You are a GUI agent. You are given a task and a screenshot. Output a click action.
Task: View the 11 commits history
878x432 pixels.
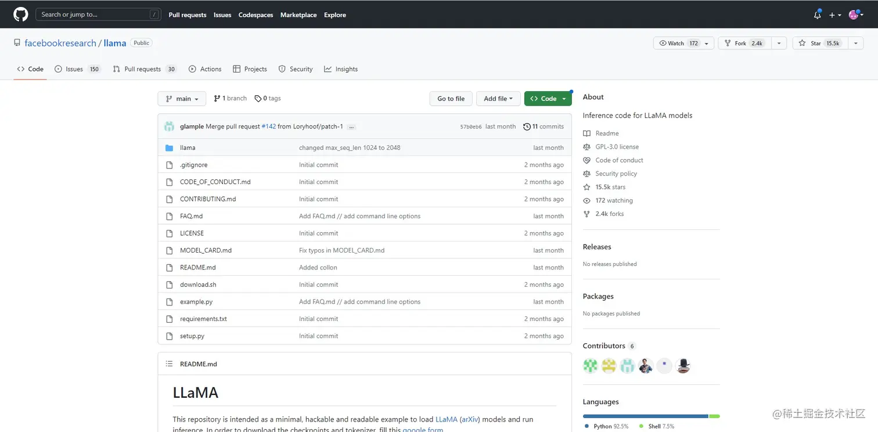pos(544,127)
